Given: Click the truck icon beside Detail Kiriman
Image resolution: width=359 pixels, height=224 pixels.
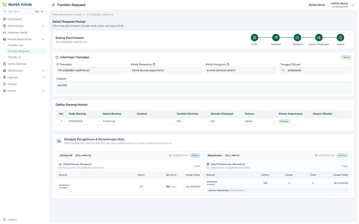Looking at the screenshot, I should point(60,164).
